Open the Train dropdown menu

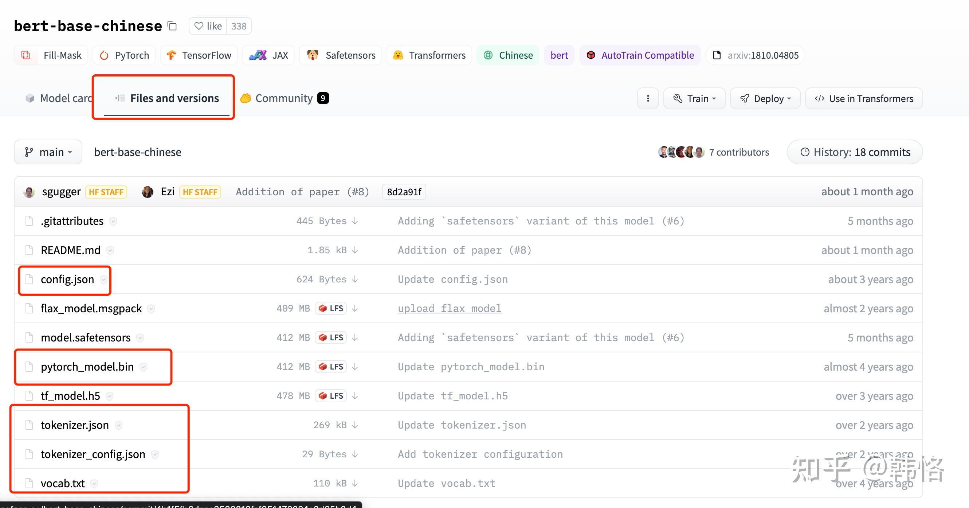[694, 99]
